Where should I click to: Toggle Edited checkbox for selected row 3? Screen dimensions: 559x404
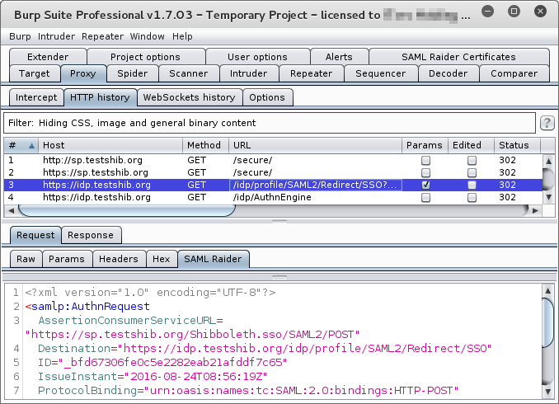coord(472,185)
